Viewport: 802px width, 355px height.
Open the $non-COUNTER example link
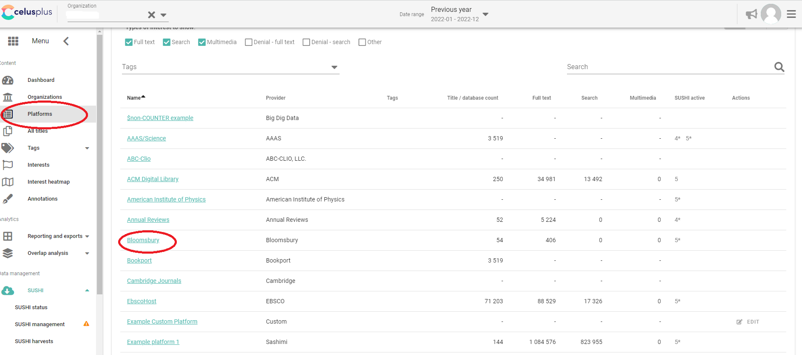point(160,118)
